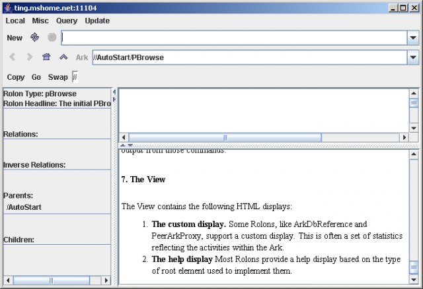This screenshot has width=423, height=289.
Task: Open the top command field dropdown
Action: [412, 38]
